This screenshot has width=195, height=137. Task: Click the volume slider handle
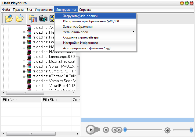pos(191,130)
